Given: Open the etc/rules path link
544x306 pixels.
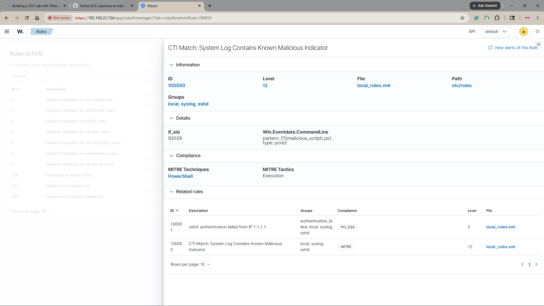Looking at the screenshot, I should [x=462, y=85].
